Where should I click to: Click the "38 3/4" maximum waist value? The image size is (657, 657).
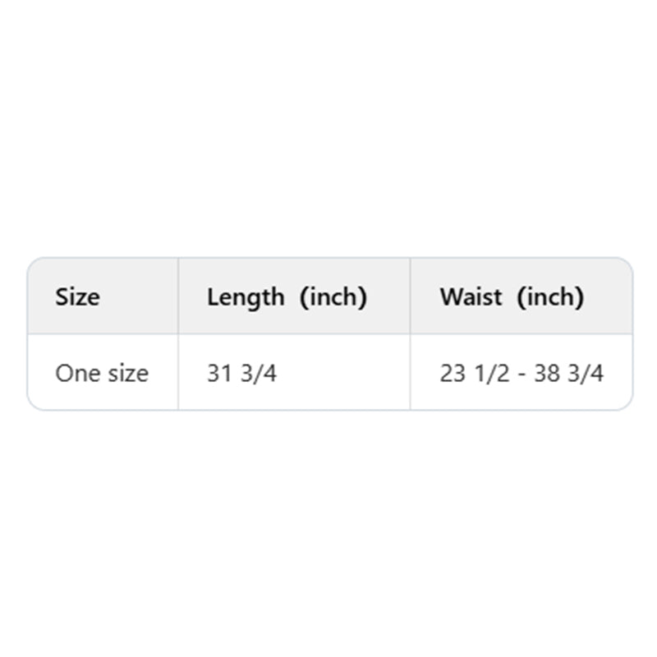[568, 374]
